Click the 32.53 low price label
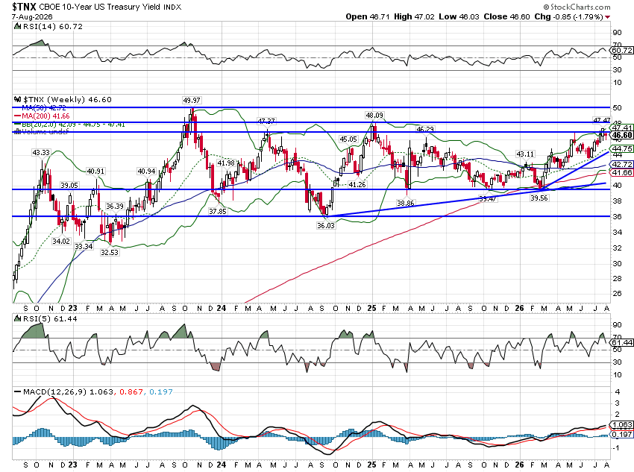This screenshot has height=472, width=634. 110,253
